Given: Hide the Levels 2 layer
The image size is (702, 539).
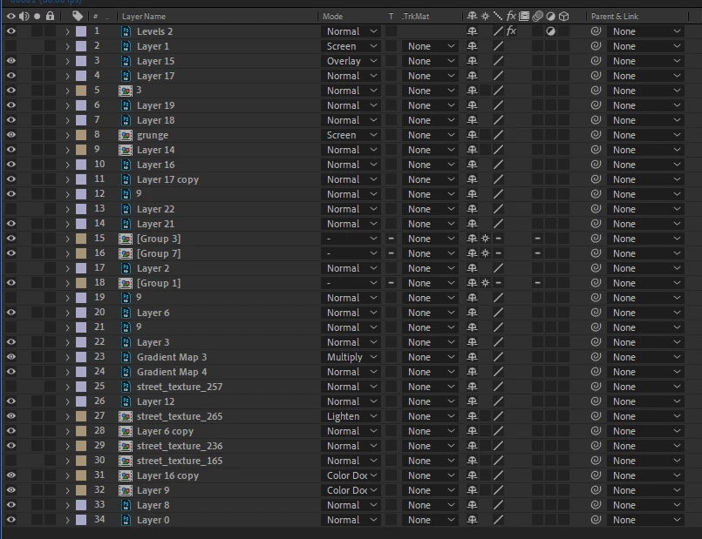Looking at the screenshot, I should (10, 31).
